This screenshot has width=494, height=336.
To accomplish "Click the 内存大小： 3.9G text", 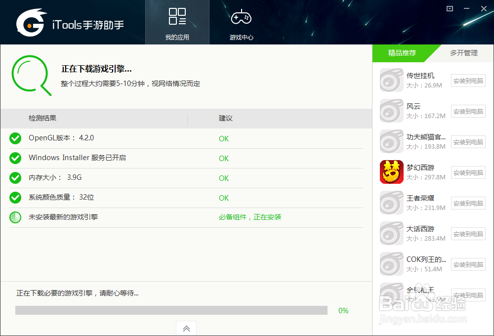I will 55,177.
